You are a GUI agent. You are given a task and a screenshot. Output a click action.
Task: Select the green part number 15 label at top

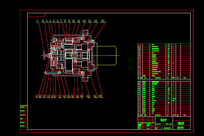pos(103,21)
